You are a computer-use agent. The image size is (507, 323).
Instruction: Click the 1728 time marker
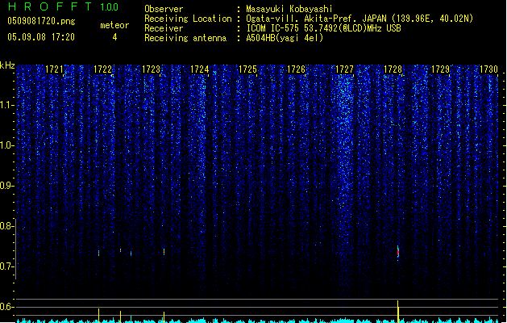pyautogui.click(x=393, y=69)
